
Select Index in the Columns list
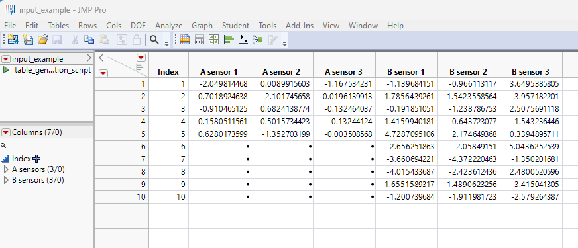coord(21,159)
